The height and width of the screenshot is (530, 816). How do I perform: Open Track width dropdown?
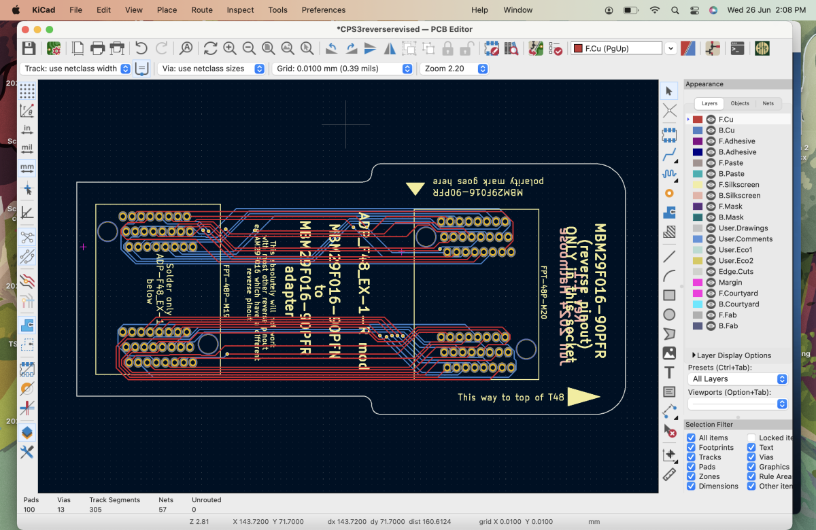coord(75,69)
